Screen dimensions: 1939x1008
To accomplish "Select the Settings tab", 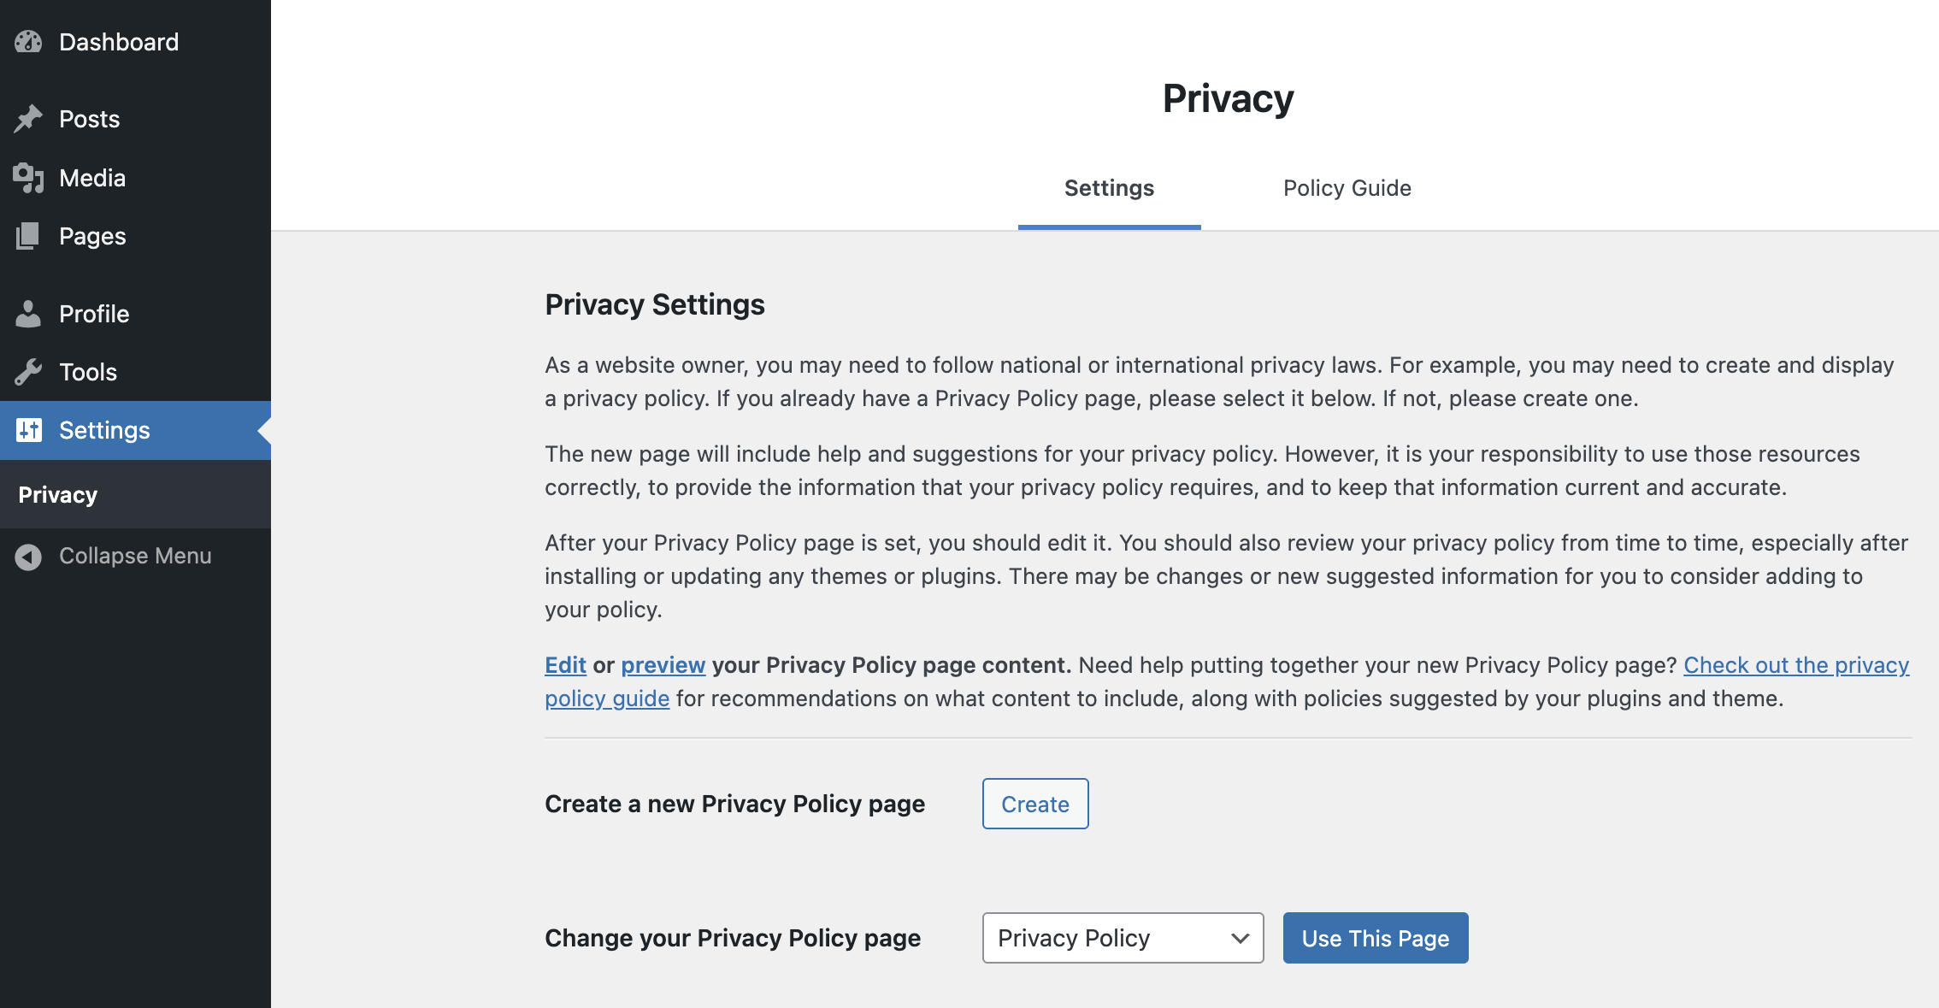I will click(1108, 187).
